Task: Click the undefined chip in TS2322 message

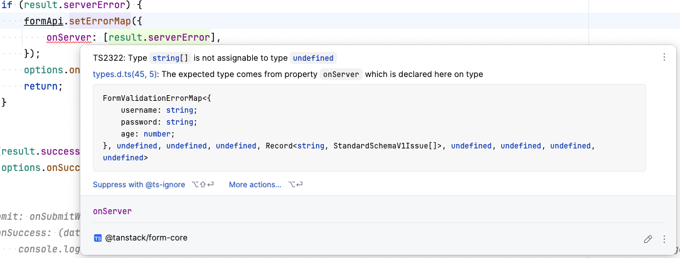Action: pos(314,58)
